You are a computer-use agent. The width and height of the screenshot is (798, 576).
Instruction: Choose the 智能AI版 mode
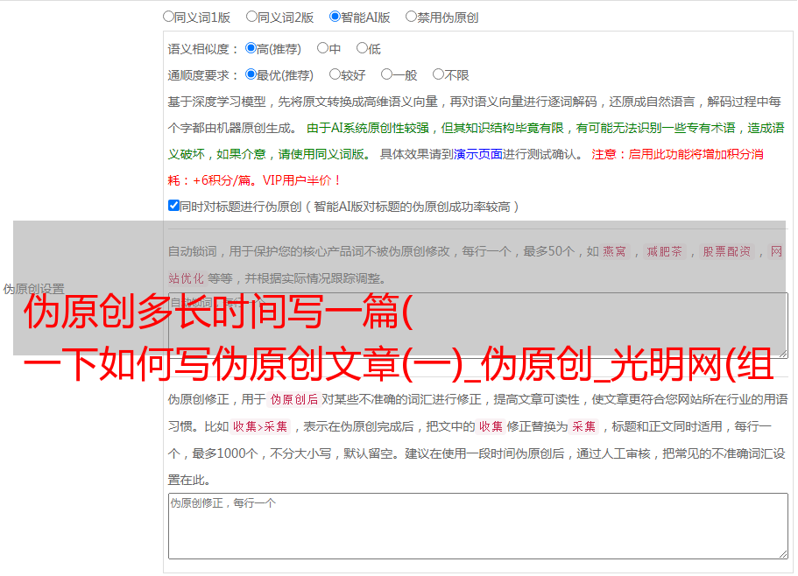pyautogui.click(x=335, y=16)
